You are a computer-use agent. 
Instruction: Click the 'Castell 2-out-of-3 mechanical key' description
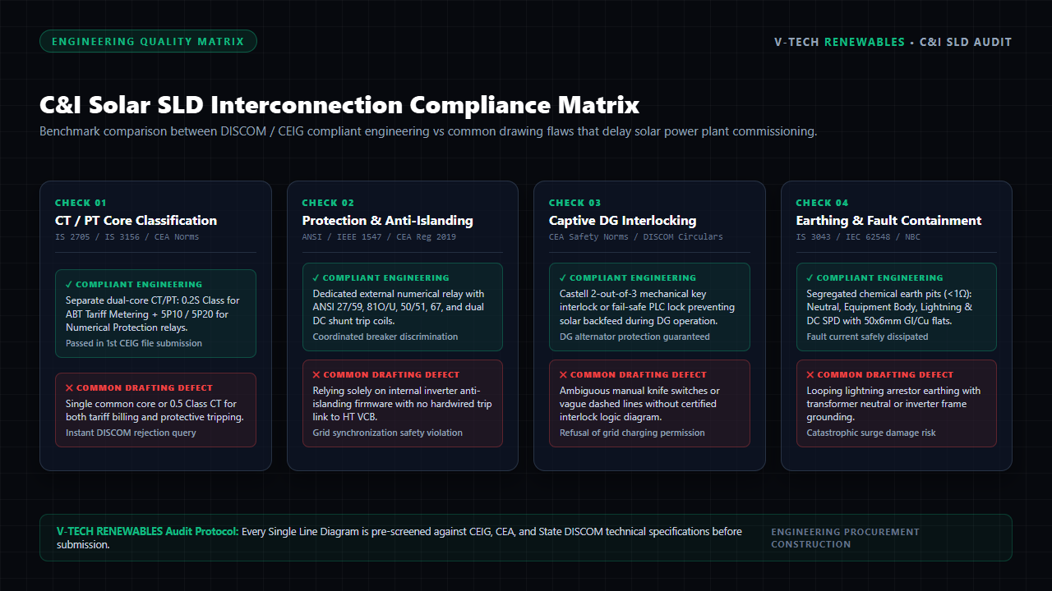[648, 307]
